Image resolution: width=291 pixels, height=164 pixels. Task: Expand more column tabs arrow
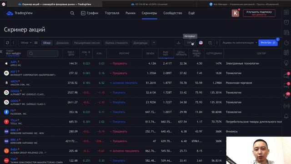pos(154,43)
